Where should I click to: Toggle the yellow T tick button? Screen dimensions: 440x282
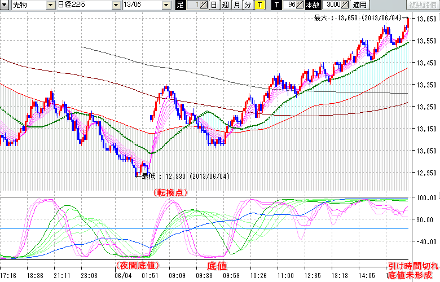259,5
